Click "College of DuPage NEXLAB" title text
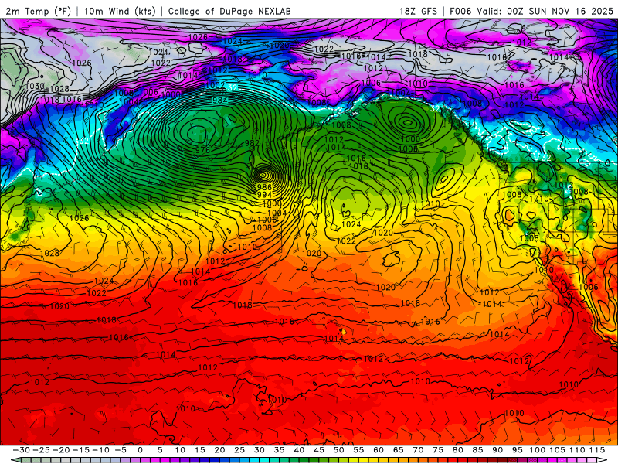 [229, 11]
